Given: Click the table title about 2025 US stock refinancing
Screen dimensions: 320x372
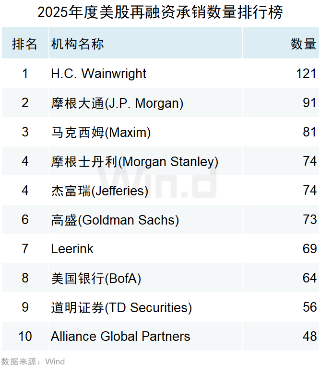Looking at the screenshot, I should click(160, 12).
